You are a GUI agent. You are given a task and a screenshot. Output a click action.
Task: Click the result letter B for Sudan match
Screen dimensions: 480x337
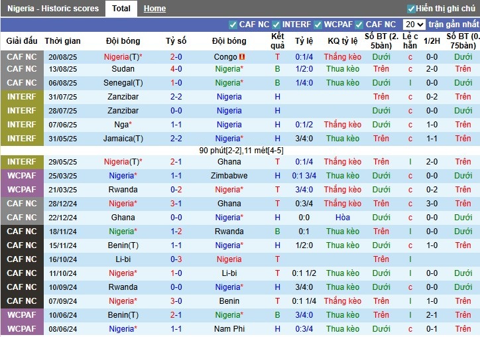tap(277, 69)
